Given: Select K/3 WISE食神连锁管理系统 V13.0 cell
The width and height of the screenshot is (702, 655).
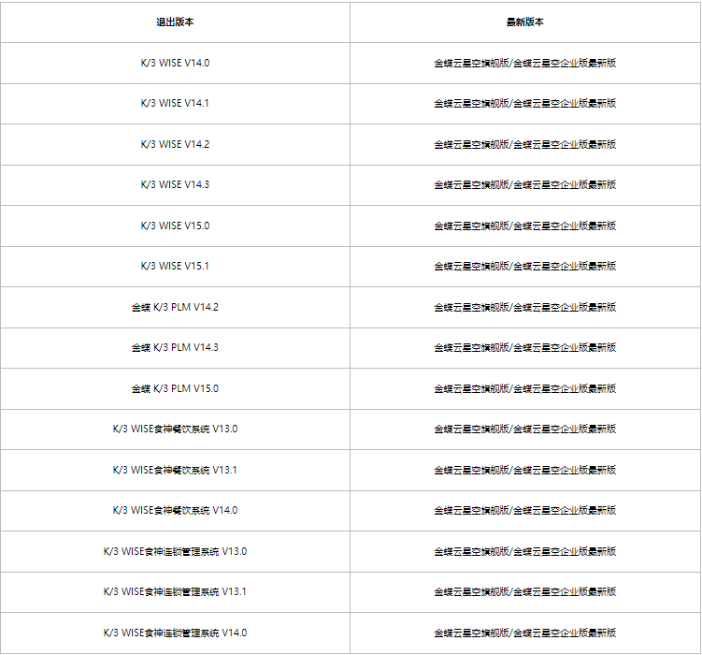Looking at the screenshot, I should coord(175,551).
